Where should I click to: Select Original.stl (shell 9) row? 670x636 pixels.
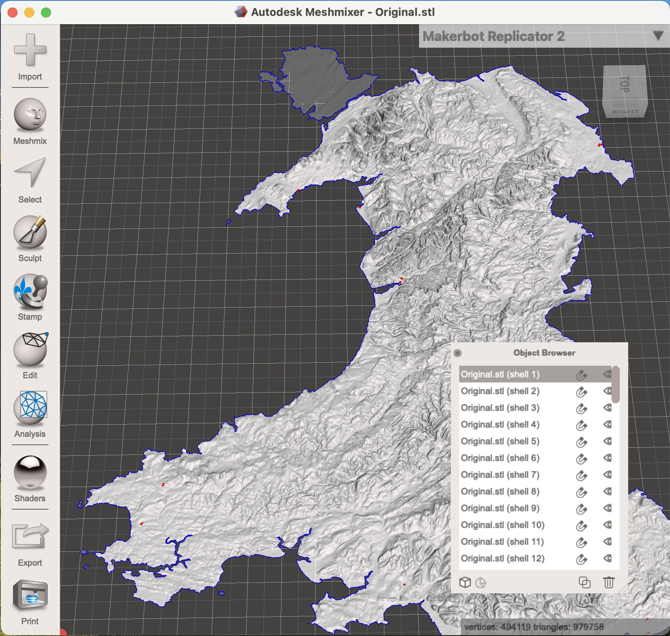click(x=535, y=508)
